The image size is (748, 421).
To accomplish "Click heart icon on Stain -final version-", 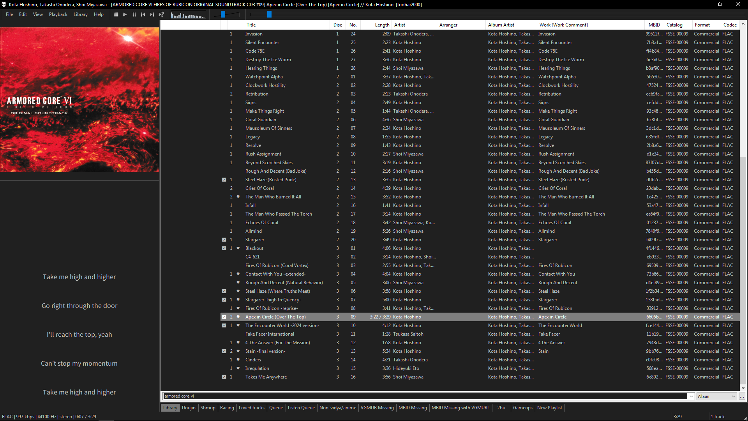I will 238,351.
